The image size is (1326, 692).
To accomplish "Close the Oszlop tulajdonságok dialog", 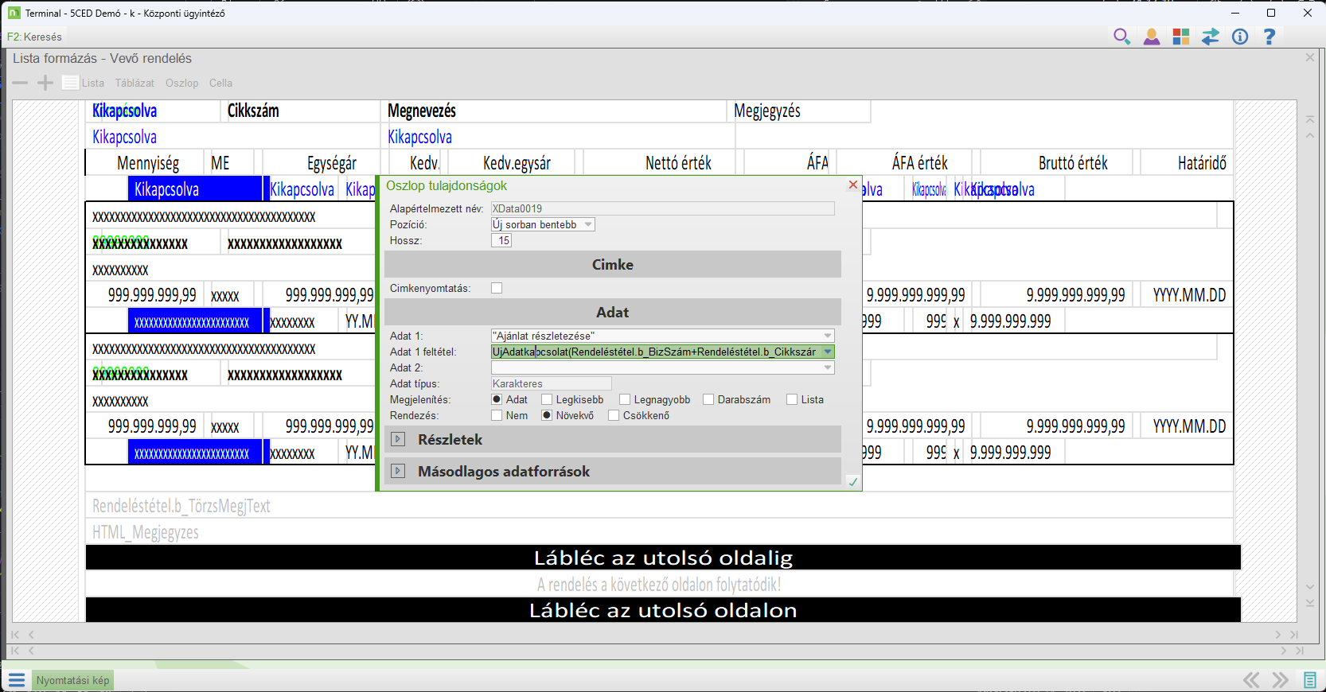I will tap(852, 185).
